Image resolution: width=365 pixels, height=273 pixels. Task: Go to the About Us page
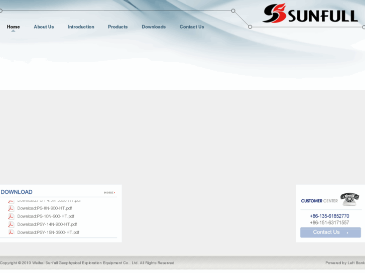pyautogui.click(x=44, y=27)
